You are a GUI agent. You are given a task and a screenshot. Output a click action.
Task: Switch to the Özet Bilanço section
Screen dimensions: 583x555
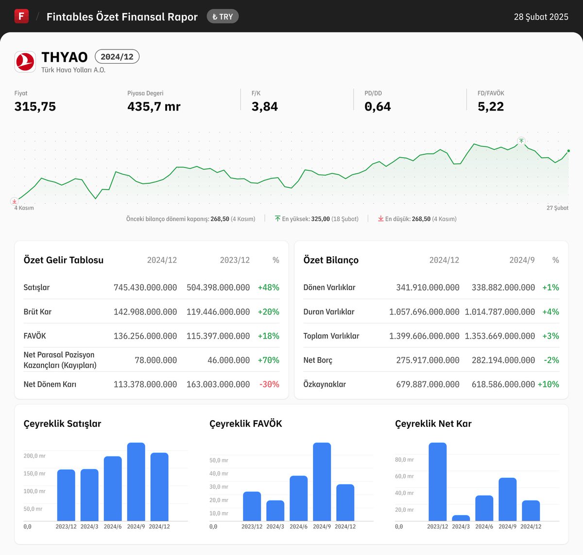click(331, 260)
